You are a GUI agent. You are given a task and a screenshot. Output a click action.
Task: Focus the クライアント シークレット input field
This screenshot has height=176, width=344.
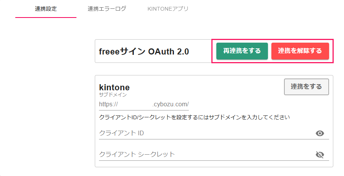(x=206, y=154)
